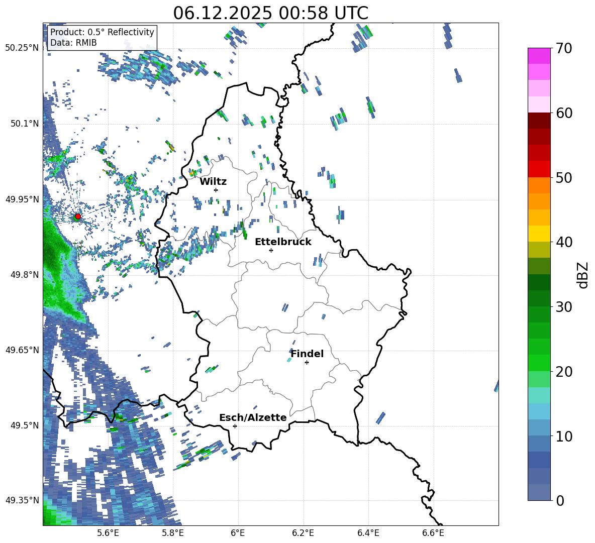Click the Ettelbruck city label
Viewport: 595px width, 543px height.
coord(283,242)
